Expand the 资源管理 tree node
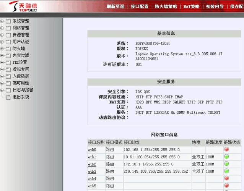Screen dimensions: 244x191 click(2, 35)
